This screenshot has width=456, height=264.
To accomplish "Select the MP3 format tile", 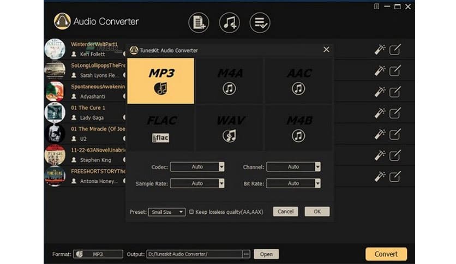I will coord(160,81).
